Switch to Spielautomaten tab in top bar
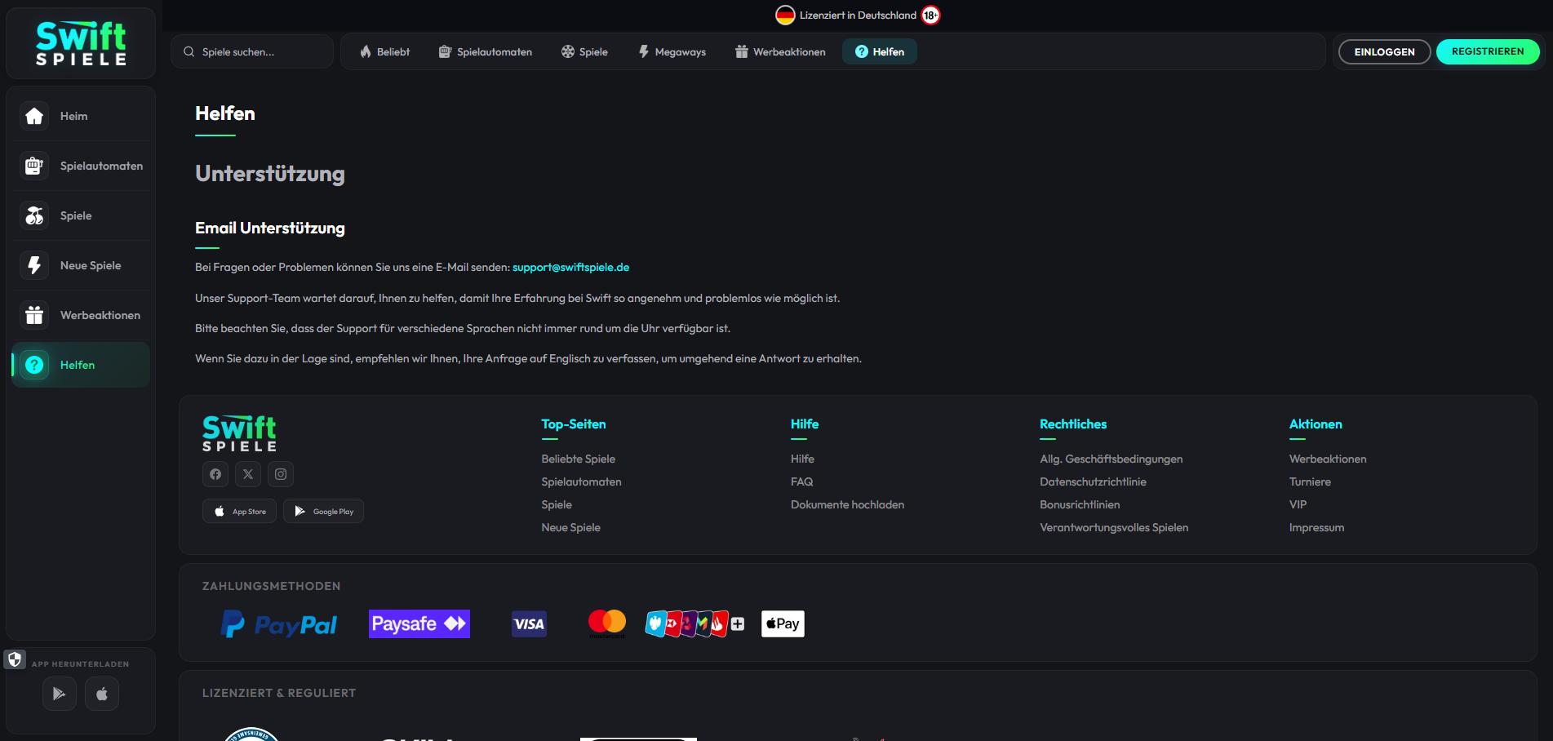Image resolution: width=1553 pixels, height=741 pixels. [x=486, y=51]
